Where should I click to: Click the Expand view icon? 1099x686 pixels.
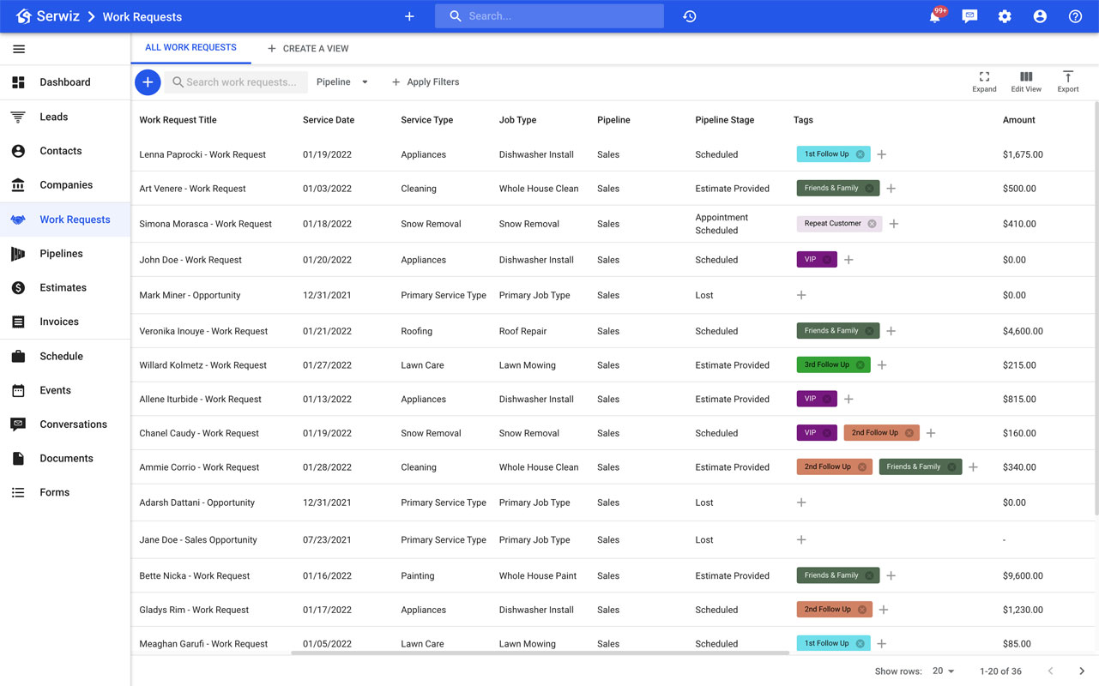click(984, 81)
